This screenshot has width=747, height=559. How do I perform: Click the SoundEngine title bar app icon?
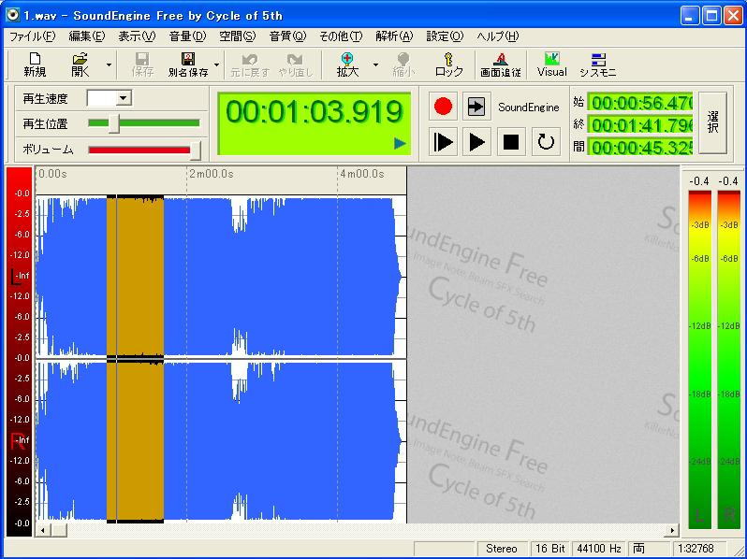[x=12, y=15]
